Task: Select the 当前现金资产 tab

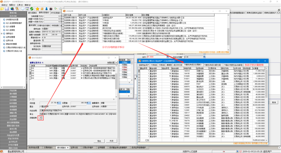Action: [144, 65]
